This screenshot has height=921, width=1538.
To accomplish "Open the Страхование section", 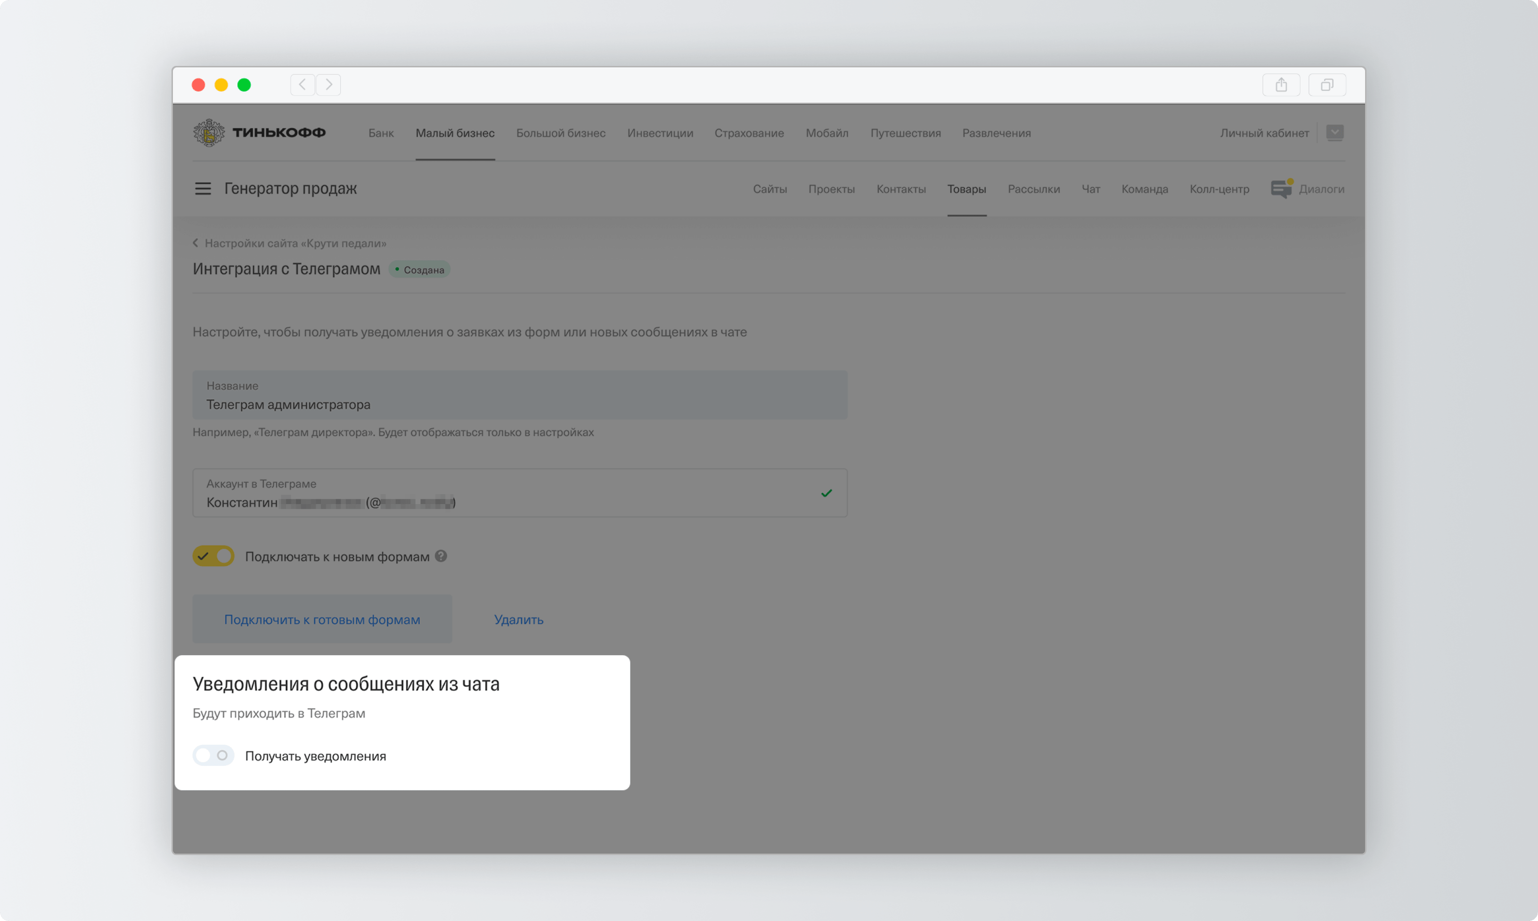I will click(749, 133).
